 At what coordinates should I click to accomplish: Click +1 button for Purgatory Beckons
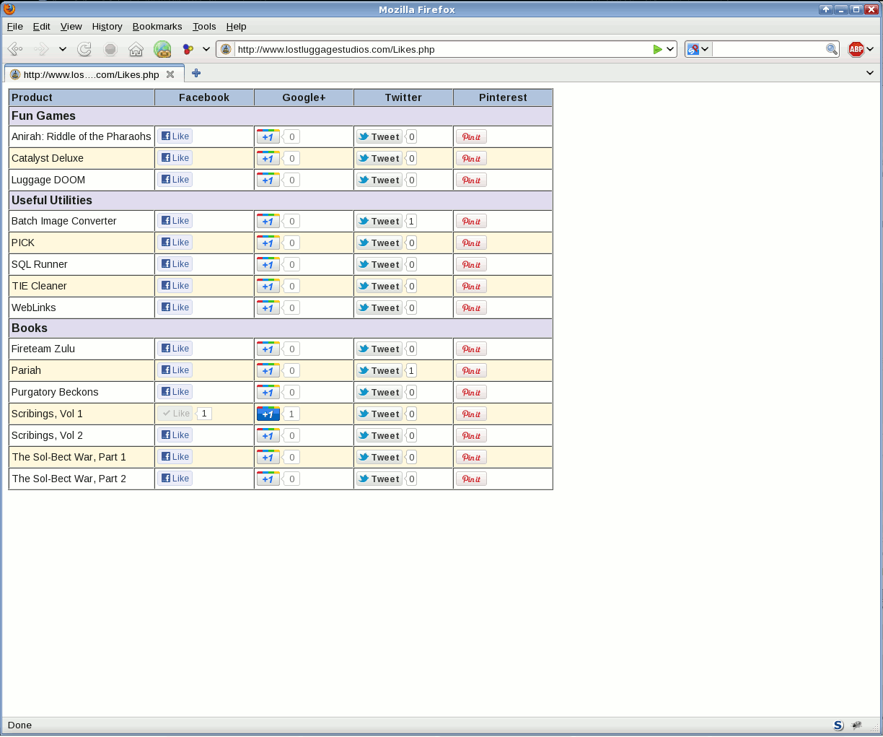(268, 392)
